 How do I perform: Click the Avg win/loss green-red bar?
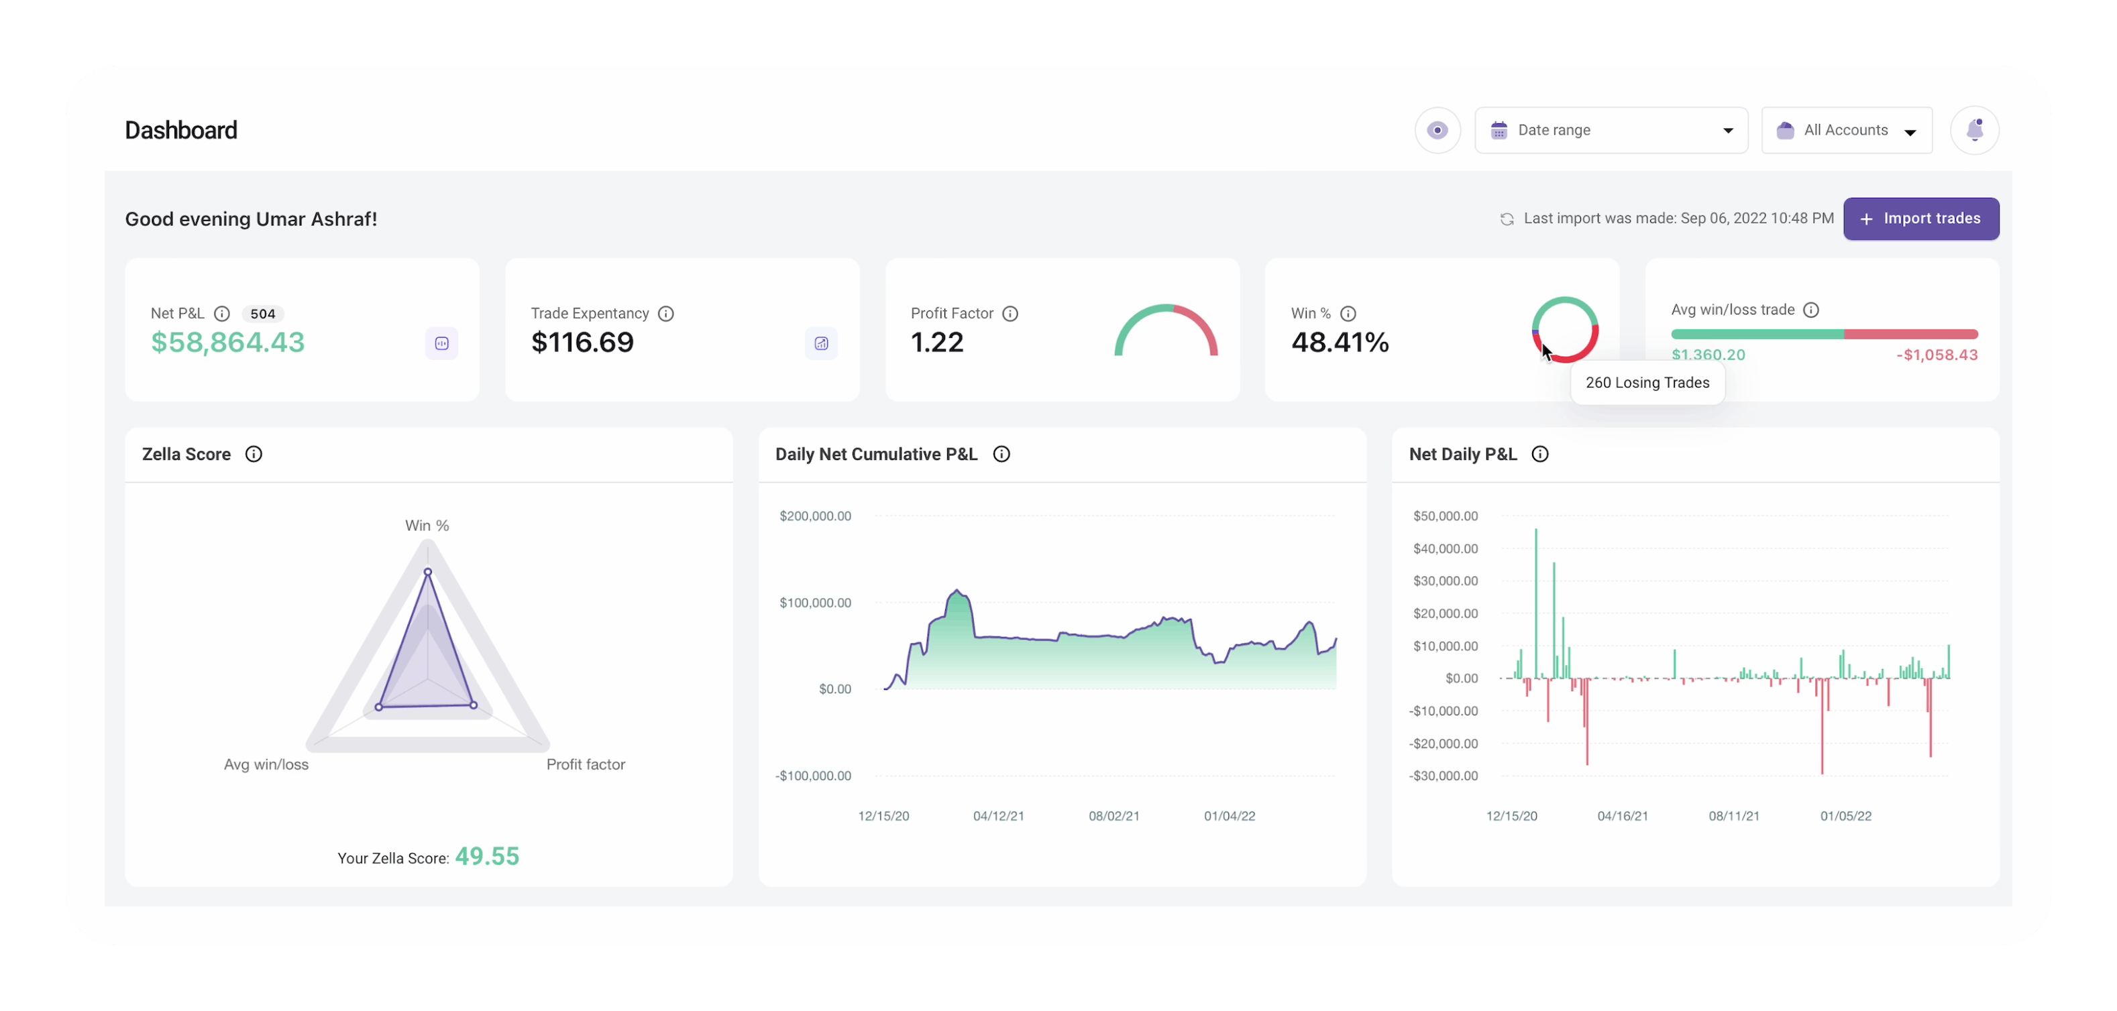(x=1825, y=335)
